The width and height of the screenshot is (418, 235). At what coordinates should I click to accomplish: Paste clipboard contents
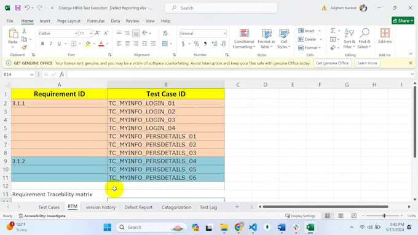13,36
